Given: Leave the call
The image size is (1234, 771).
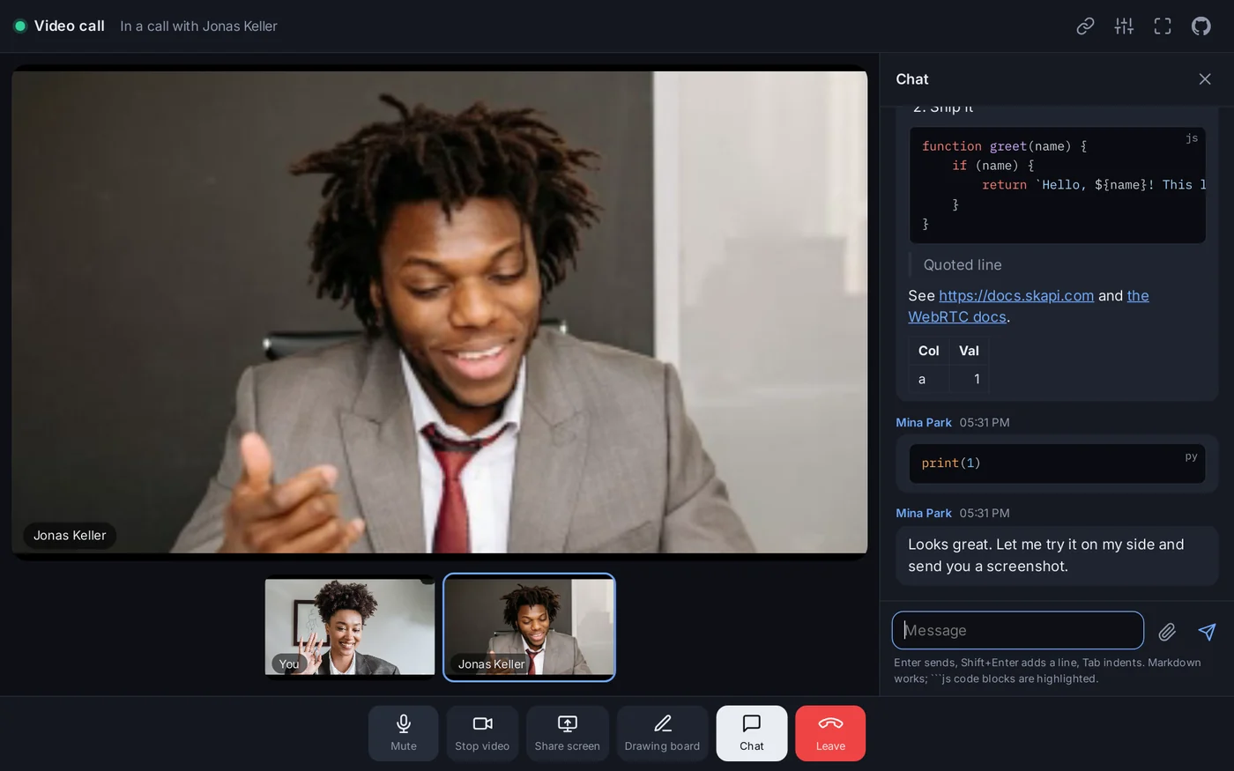Looking at the screenshot, I should tap(830, 733).
